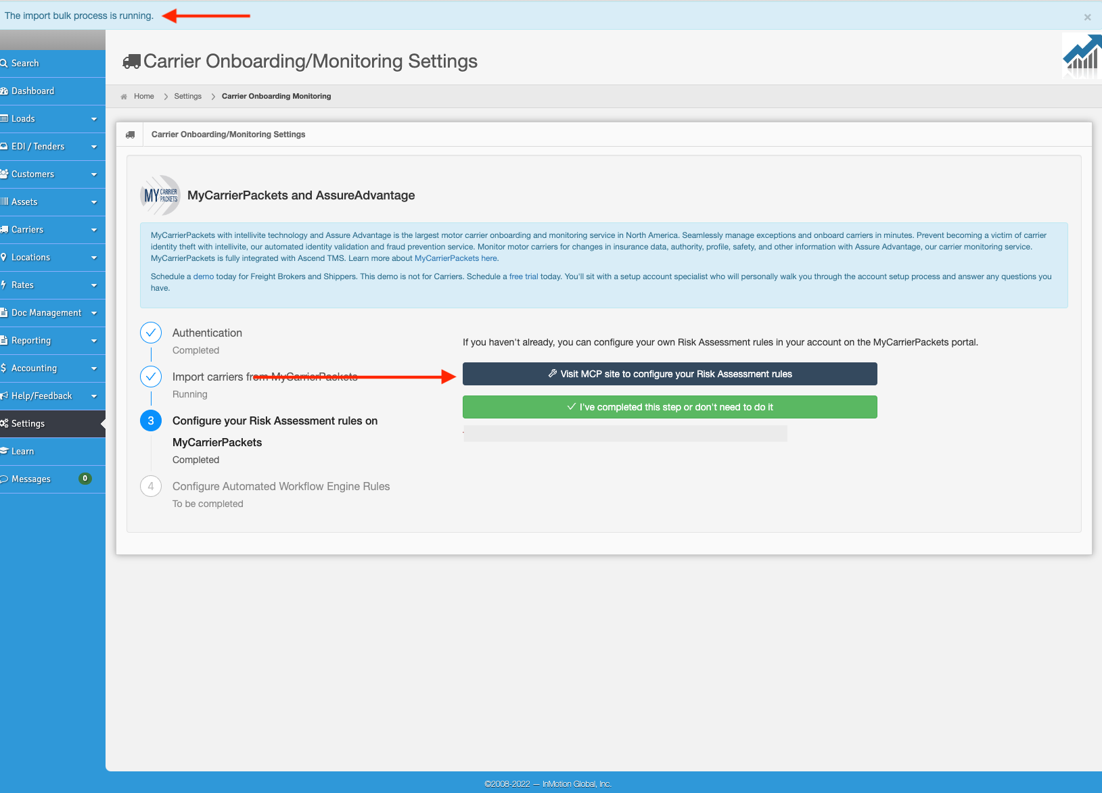This screenshot has height=793, width=1102.
Task: Click the truck icon in panel header
Action: tap(130, 135)
